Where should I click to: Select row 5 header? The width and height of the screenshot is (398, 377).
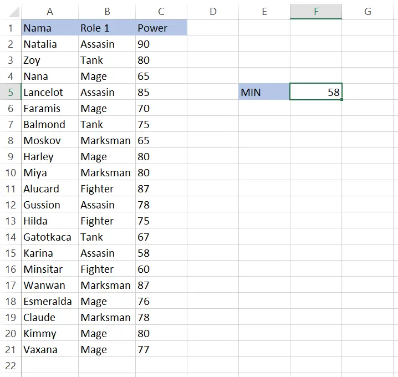pyautogui.click(x=11, y=91)
